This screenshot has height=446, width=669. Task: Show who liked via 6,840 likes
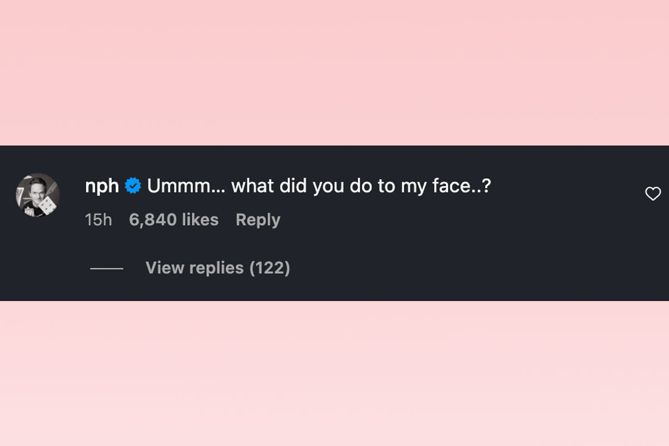pos(173,220)
